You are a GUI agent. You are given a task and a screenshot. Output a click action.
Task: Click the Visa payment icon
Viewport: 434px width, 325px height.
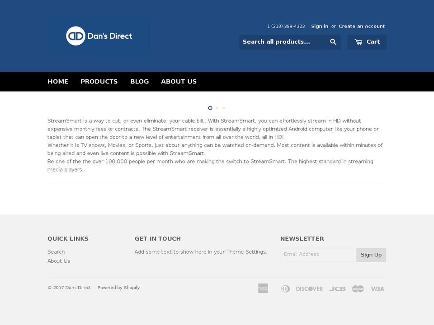point(377,289)
